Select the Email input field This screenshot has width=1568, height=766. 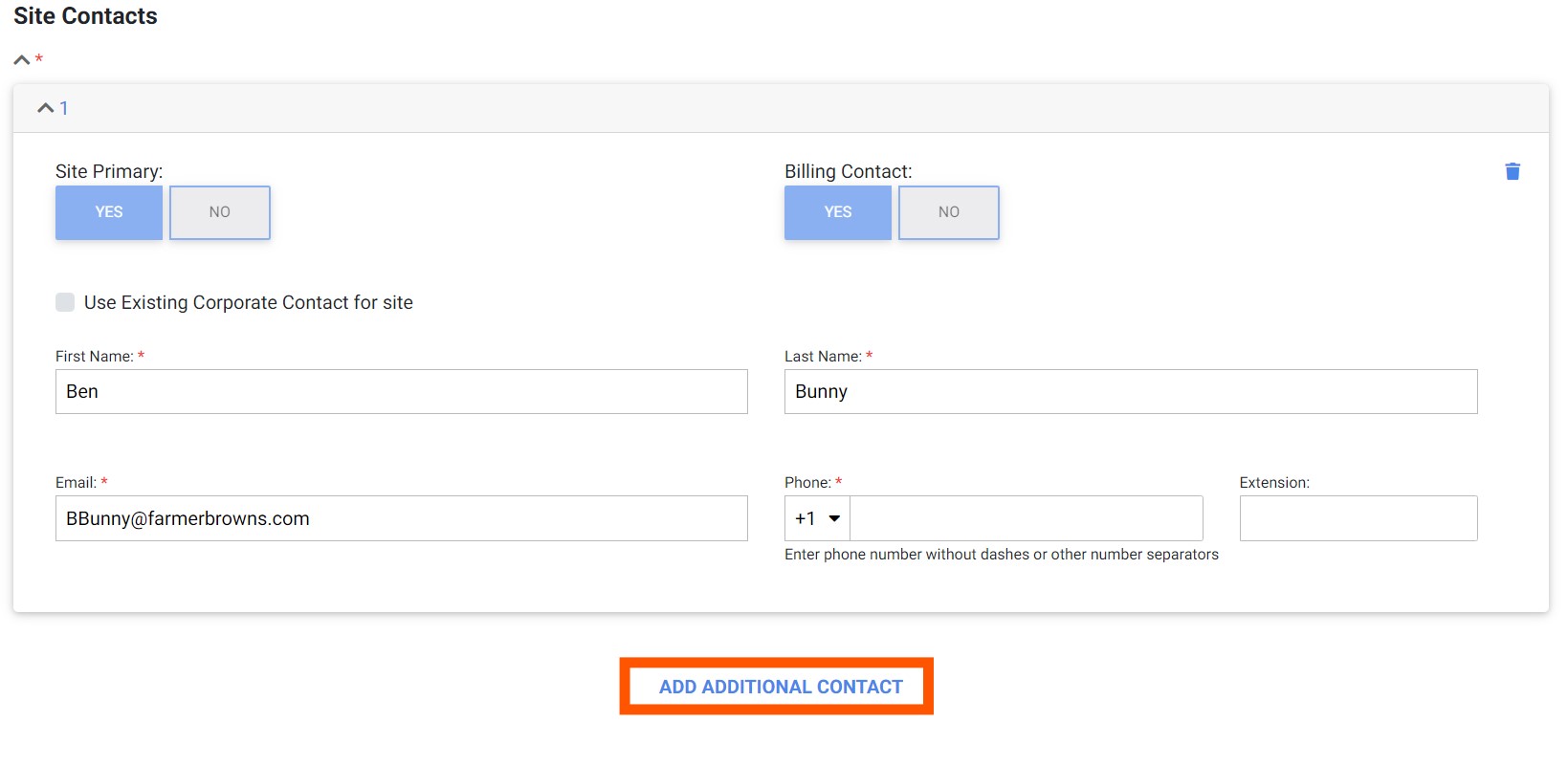click(402, 518)
